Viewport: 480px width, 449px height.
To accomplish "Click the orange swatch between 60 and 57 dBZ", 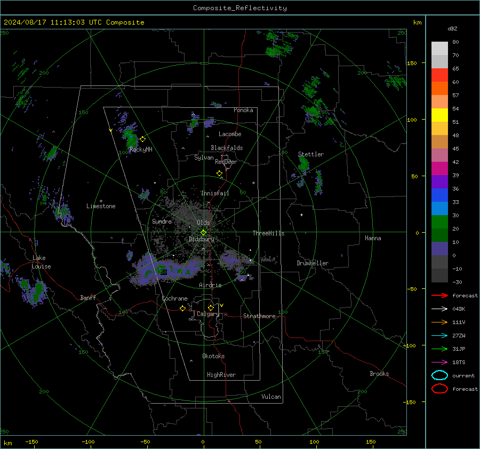I will pos(439,89).
